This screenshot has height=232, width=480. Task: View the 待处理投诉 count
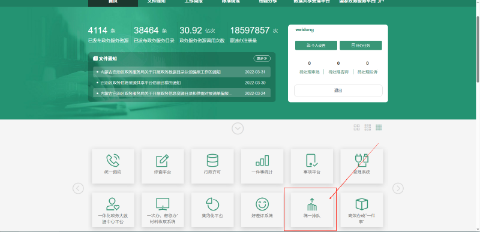pyautogui.click(x=367, y=68)
